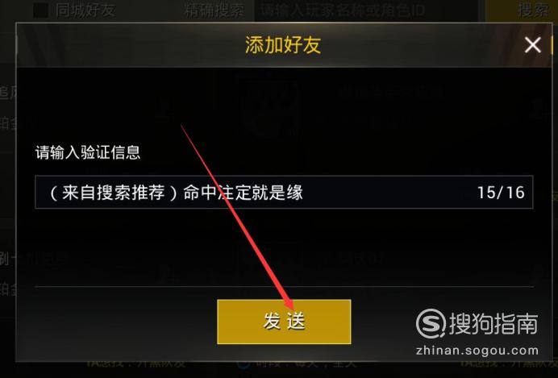Click the yellow 发送 button
This screenshot has width=558, height=378.
tap(284, 322)
